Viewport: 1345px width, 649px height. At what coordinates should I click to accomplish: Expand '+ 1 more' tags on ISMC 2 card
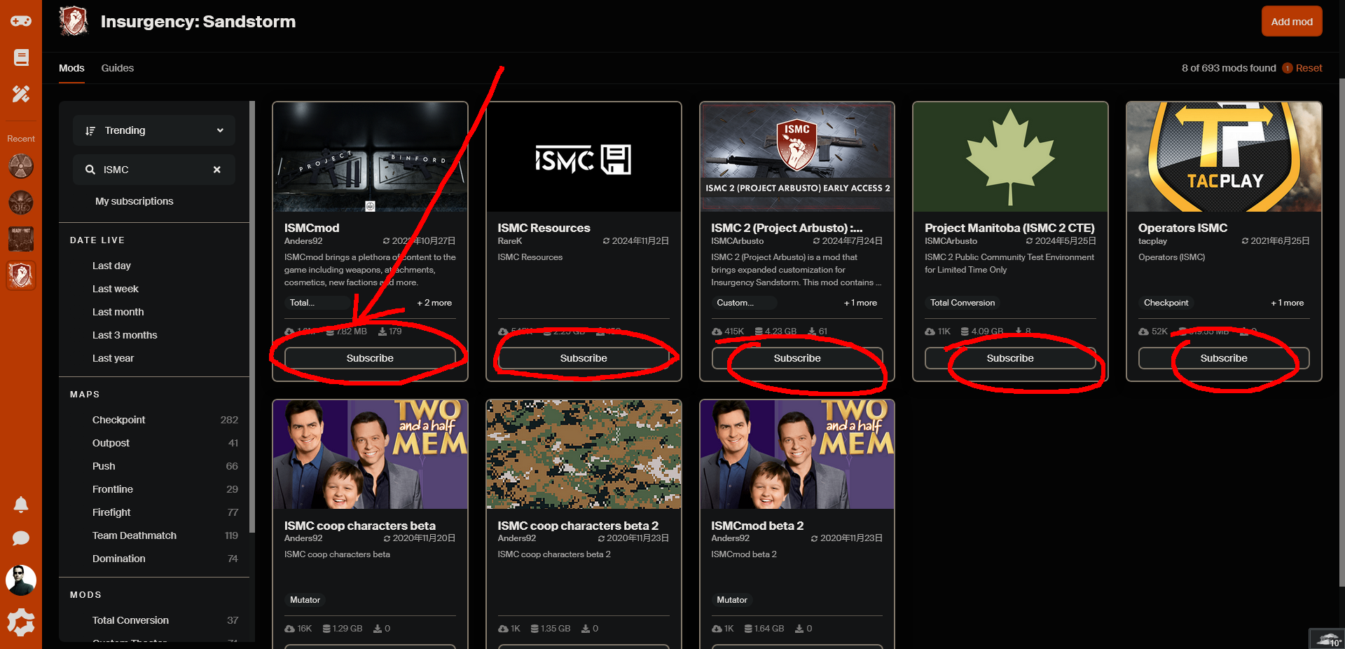click(860, 303)
